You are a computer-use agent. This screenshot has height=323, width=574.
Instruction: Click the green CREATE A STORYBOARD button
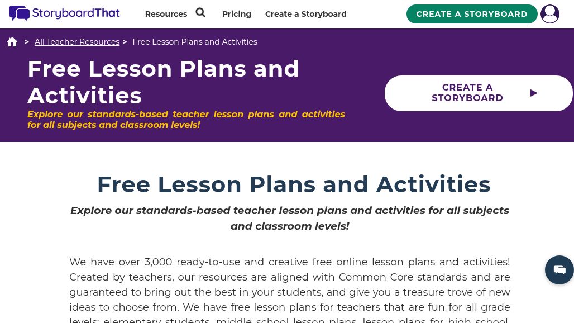tap(472, 14)
